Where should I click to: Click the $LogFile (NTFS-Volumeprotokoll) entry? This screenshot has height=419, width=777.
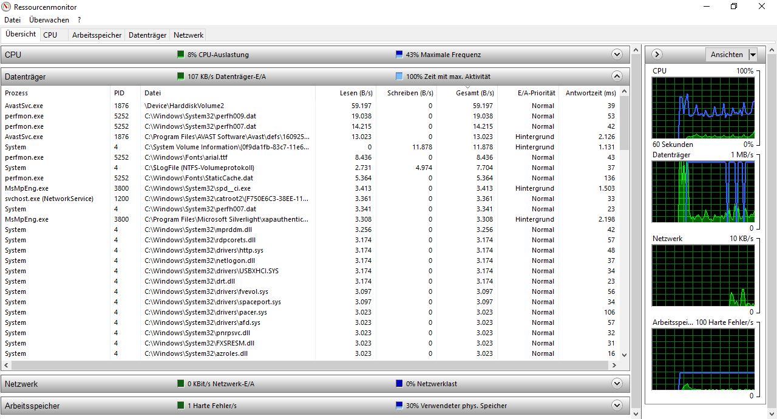[x=199, y=168]
